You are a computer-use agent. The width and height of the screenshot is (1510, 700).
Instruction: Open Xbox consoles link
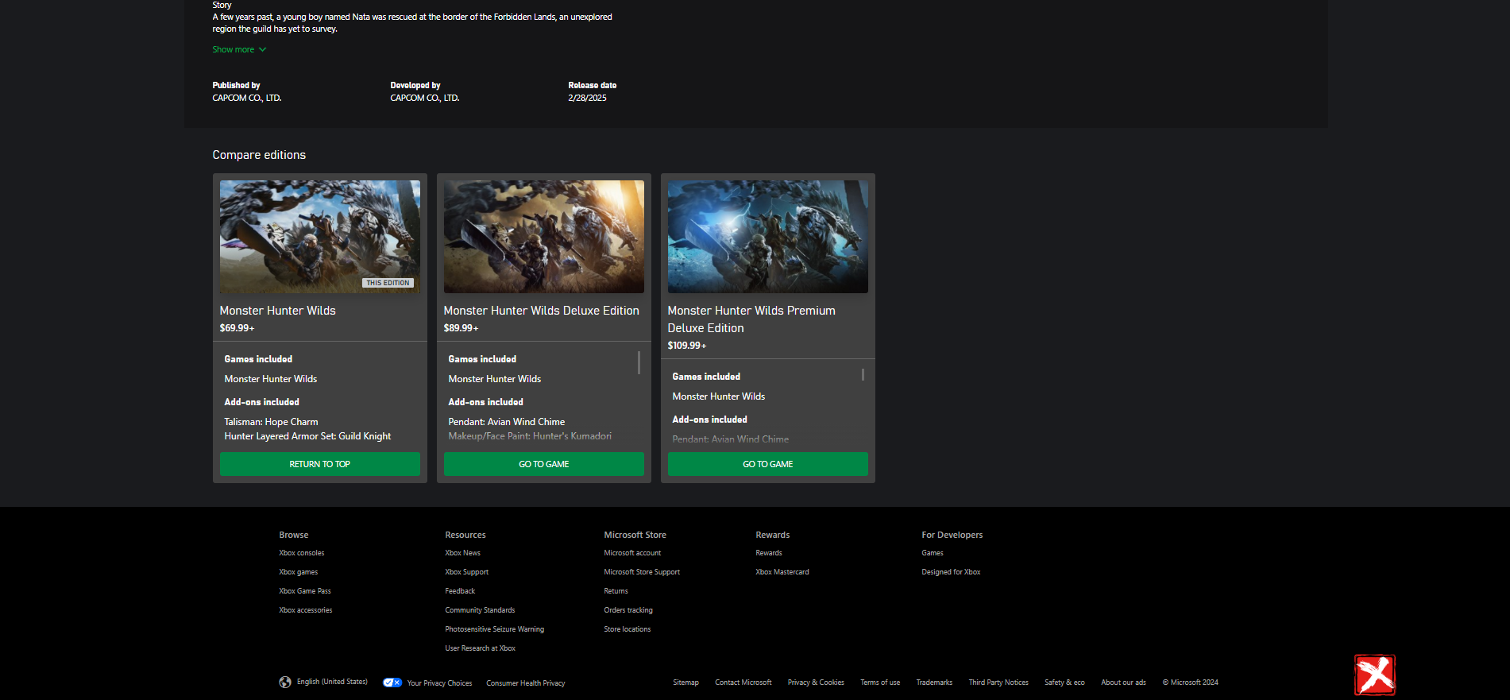tap(302, 553)
